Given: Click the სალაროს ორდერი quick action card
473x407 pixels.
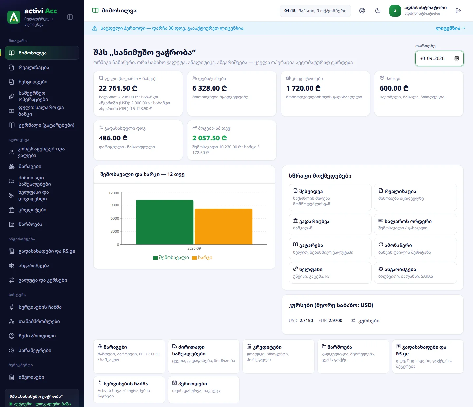Looking at the screenshot, I should [415, 224].
